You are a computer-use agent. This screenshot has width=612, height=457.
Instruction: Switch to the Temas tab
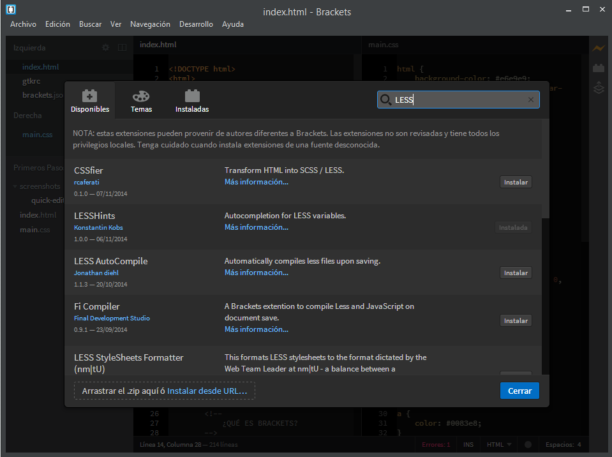tap(141, 101)
